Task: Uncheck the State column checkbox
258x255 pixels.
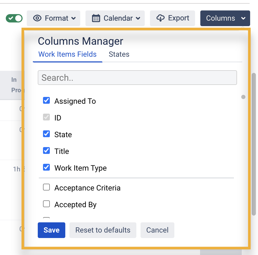Action: [46, 134]
